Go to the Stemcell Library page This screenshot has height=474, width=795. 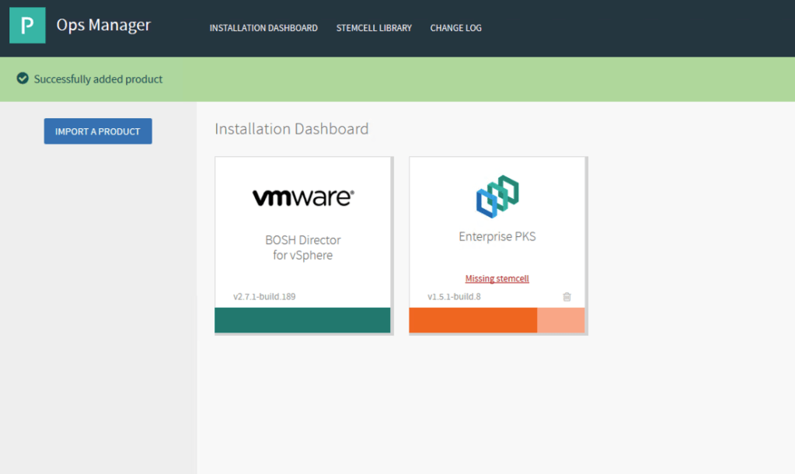tap(374, 28)
